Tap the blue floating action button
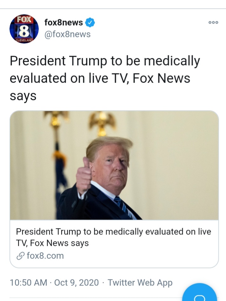Image resolution: width=226 pixels, height=301 pixels. [x=199, y=292]
